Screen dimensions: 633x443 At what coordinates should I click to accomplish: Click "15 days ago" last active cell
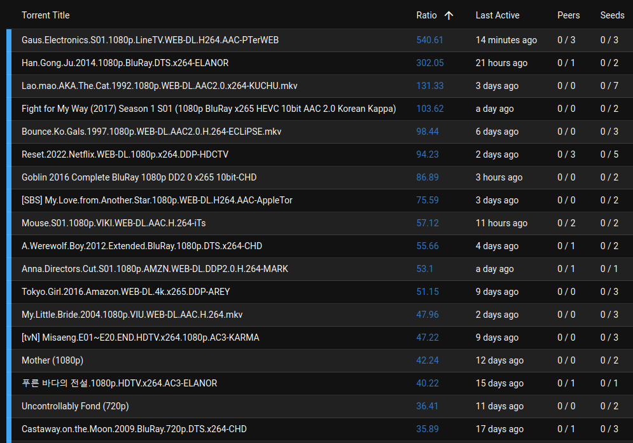[499, 383]
